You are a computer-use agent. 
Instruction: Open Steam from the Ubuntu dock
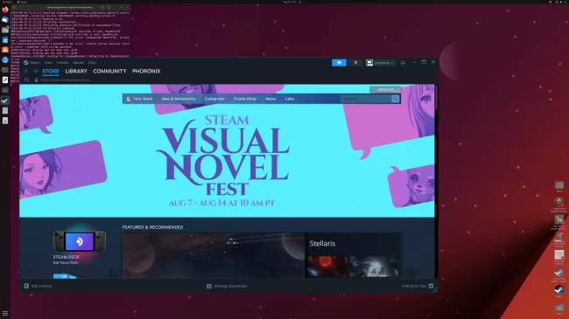(x=5, y=101)
